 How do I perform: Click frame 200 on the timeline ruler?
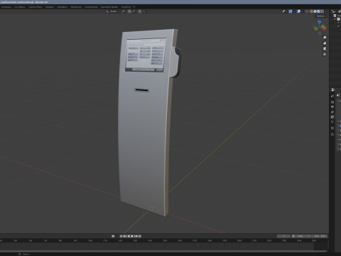tap(239, 240)
